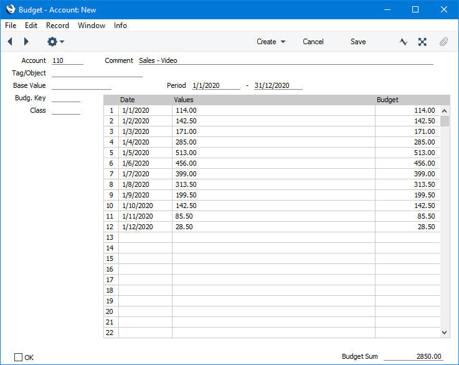Go to the next record arrow
Viewport: 459px width, 365px height.
tap(26, 42)
